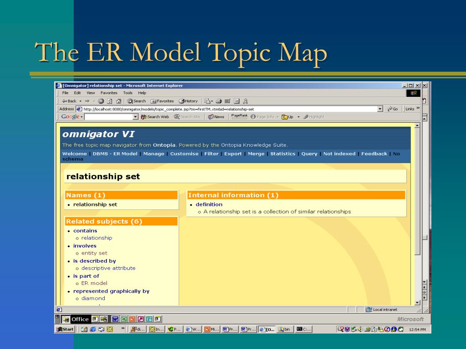Screen dimensions: 466x349
Task: Launch Excel from the Office shortcut bar
Action: pos(124,319)
